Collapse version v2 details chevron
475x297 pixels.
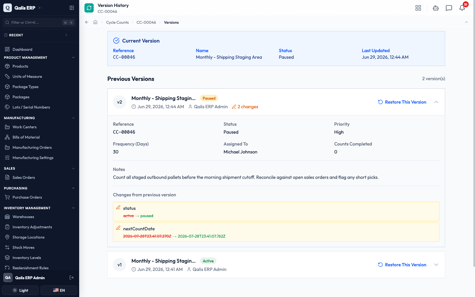point(436,102)
